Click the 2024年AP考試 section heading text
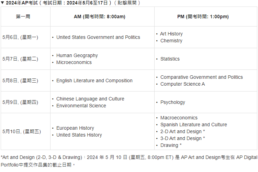258x172 pixels. (x=73, y=3)
